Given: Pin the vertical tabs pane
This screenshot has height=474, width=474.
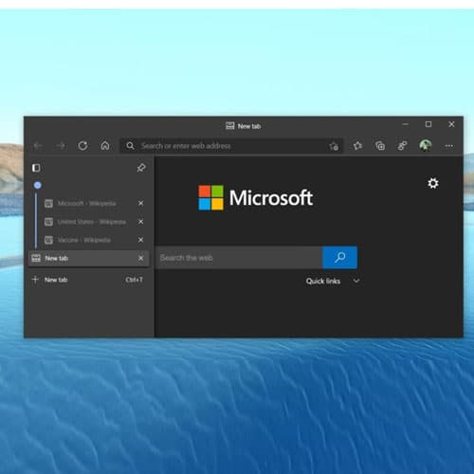Looking at the screenshot, I should coord(141,168).
